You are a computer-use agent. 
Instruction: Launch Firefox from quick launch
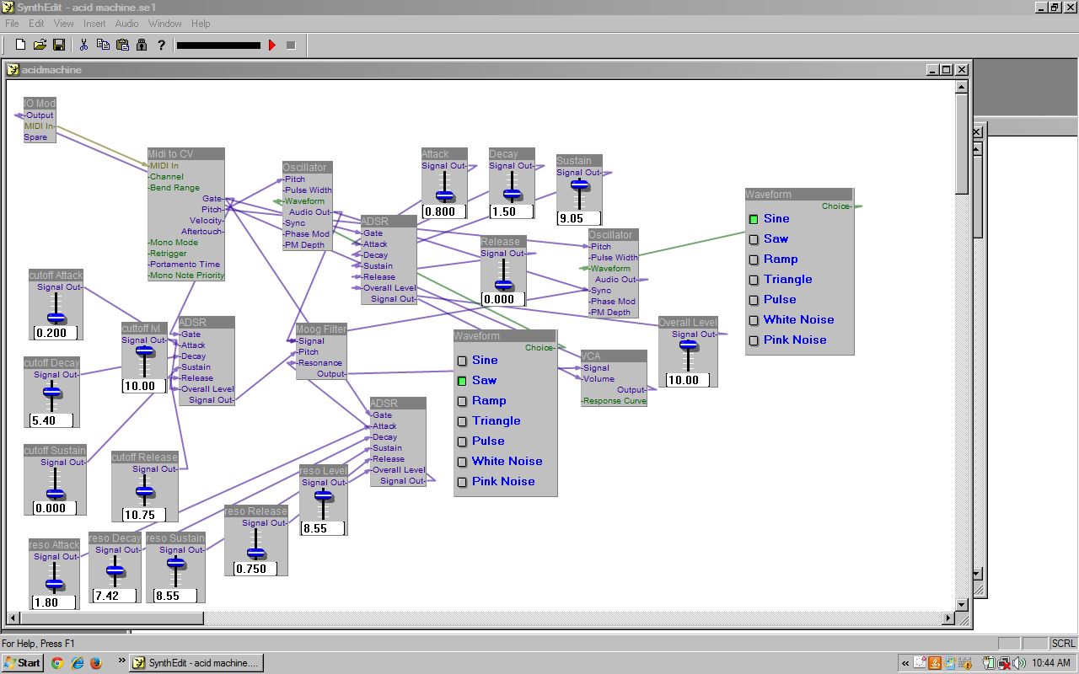[95, 663]
